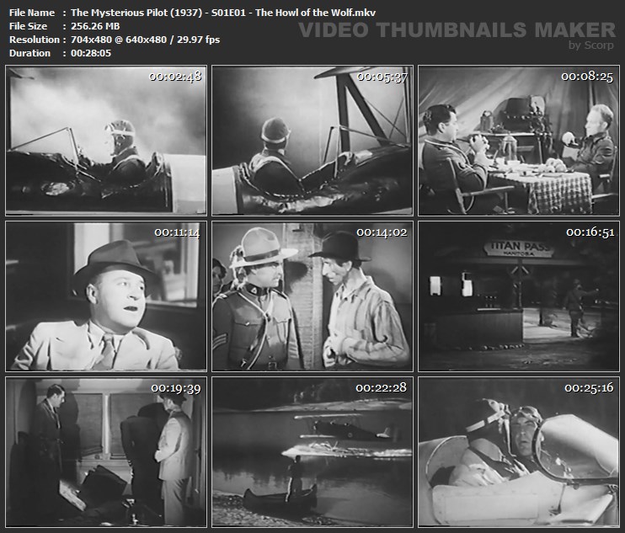This screenshot has height=533, width=625.
Task: Click the timestamp '00:16:51'
Action: pos(590,232)
